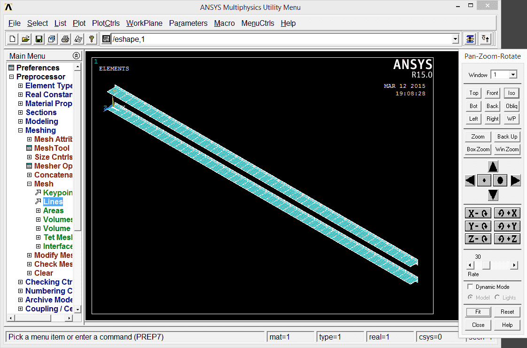The width and height of the screenshot is (527, 348).
Task: Click the Raise Hidden toolbar icon
Action: [470, 39]
